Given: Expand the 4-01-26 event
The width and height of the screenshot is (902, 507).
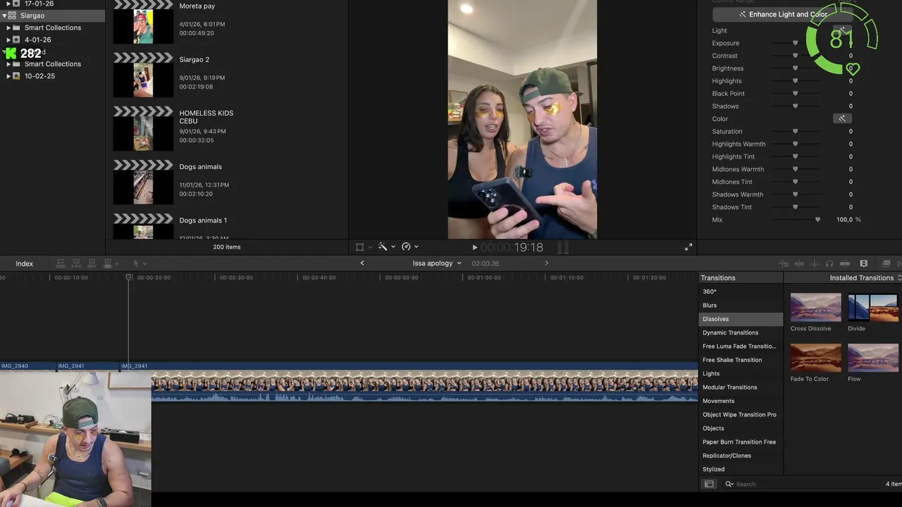Looking at the screenshot, I should [x=8, y=40].
